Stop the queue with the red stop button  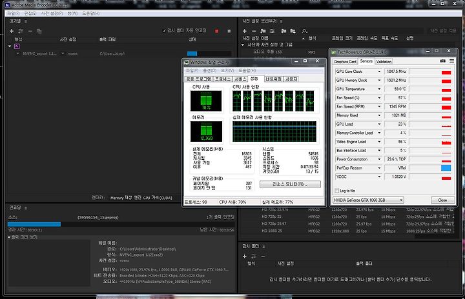coord(216,31)
